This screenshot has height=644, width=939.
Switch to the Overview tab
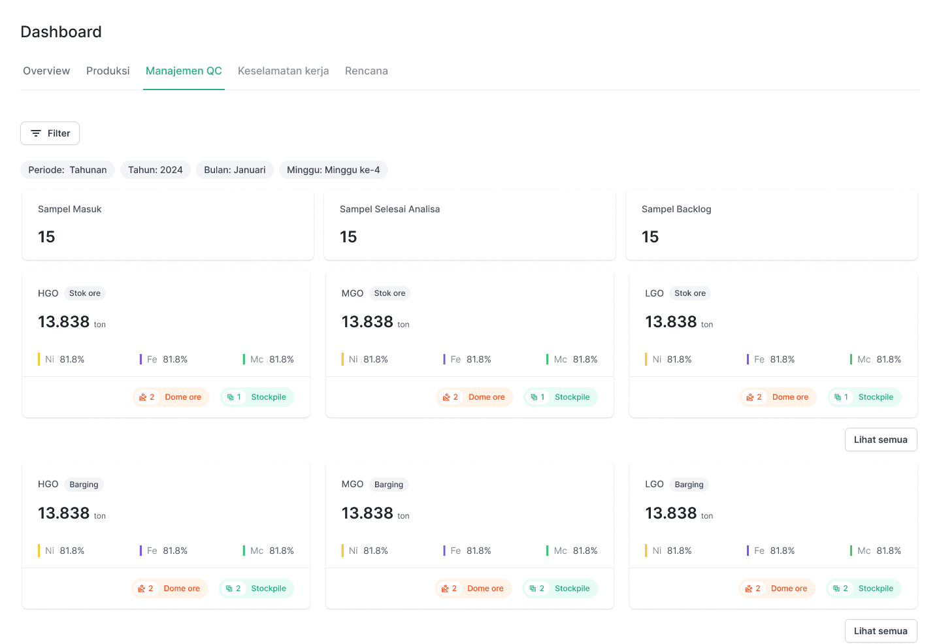coord(46,71)
